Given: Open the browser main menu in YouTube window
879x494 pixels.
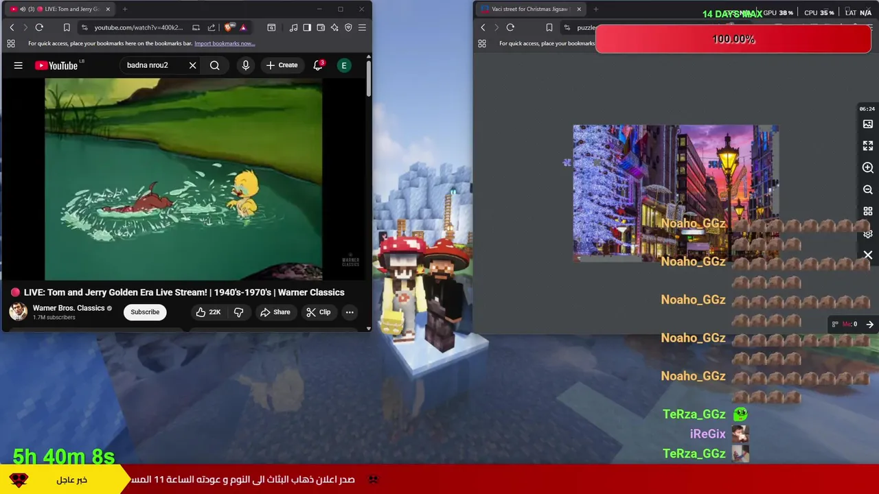Looking at the screenshot, I should pos(362,27).
